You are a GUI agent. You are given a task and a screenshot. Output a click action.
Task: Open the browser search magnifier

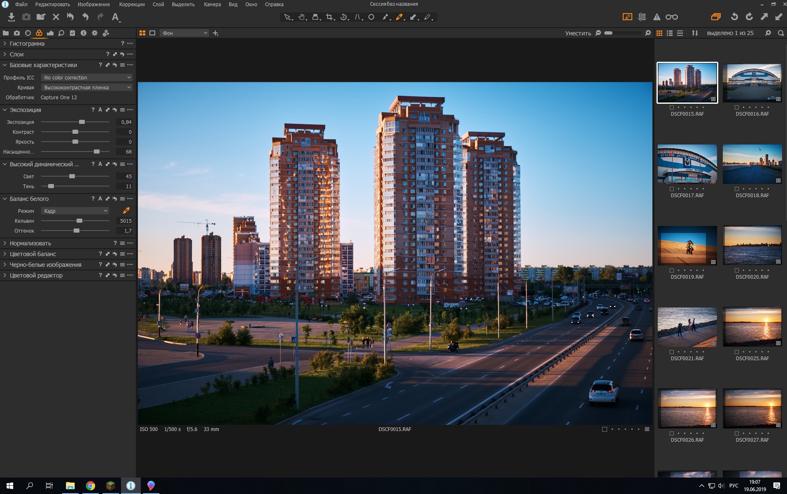(781, 33)
